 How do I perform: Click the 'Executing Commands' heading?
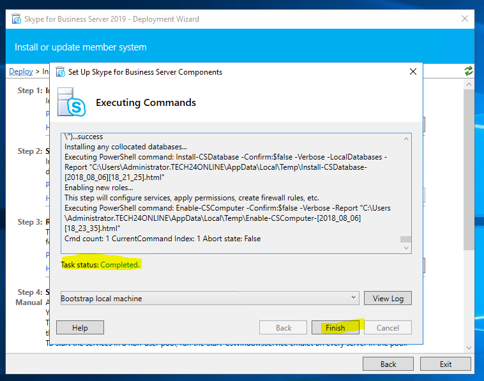tap(146, 102)
